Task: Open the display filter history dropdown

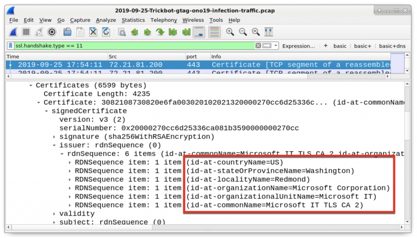Action: 276,45
